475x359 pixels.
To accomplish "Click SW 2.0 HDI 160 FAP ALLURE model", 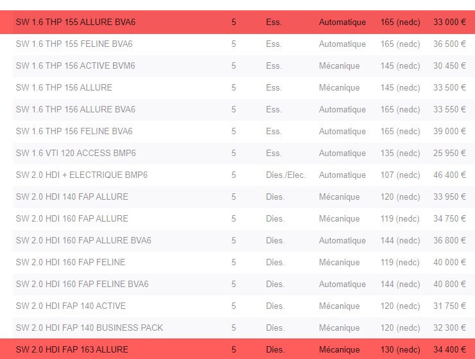I will tap(72, 219).
